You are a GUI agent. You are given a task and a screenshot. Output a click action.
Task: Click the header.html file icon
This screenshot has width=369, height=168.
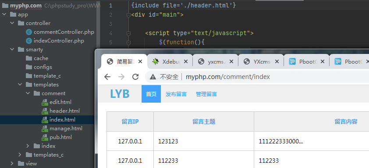pos(45,111)
